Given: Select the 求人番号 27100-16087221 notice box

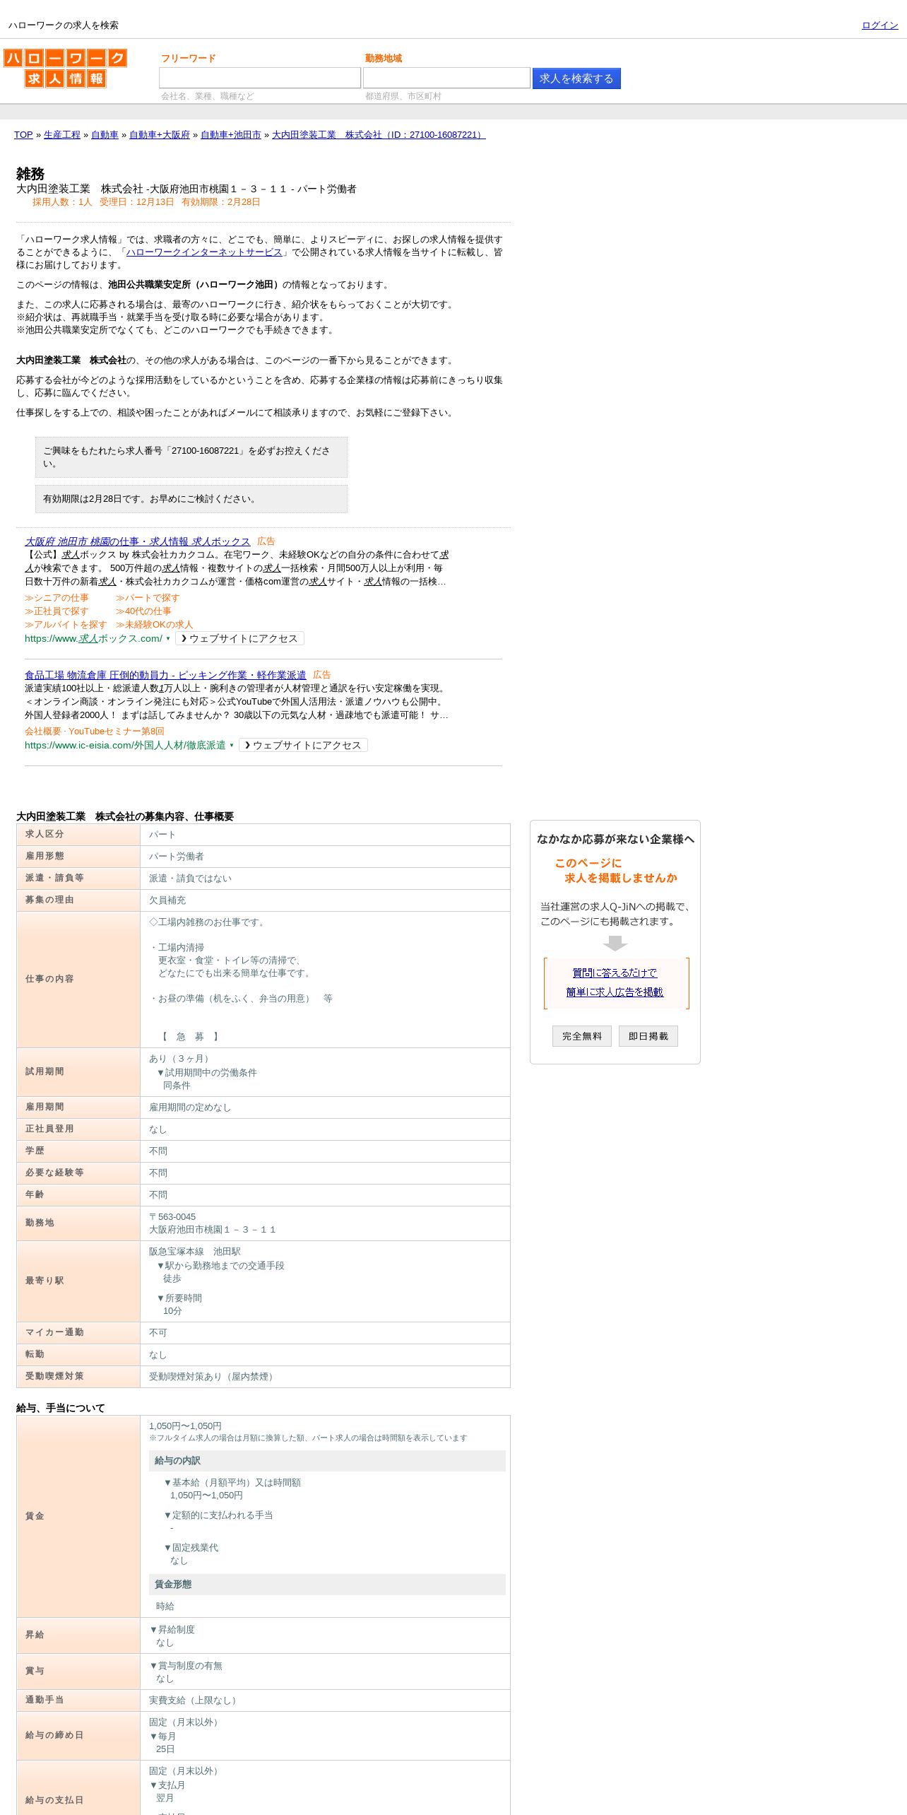Looking at the screenshot, I should pyautogui.click(x=191, y=457).
